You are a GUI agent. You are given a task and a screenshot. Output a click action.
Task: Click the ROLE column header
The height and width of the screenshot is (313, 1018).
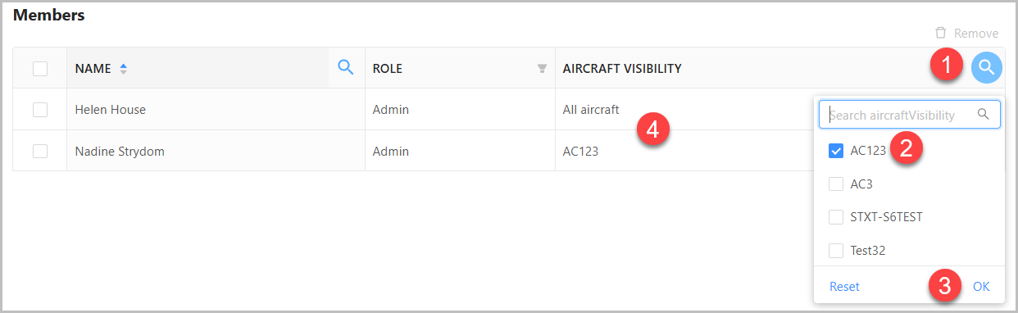coord(388,69)
